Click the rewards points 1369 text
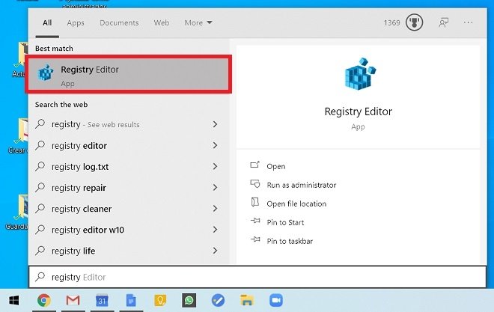Screen dimensions: 494x312 pos(391,22)
